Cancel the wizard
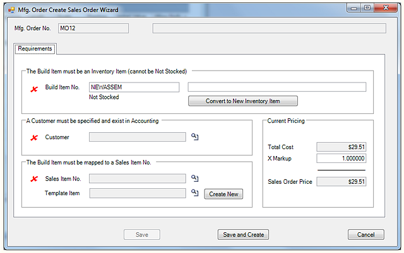404x253 pixels. tap(365, 235)
